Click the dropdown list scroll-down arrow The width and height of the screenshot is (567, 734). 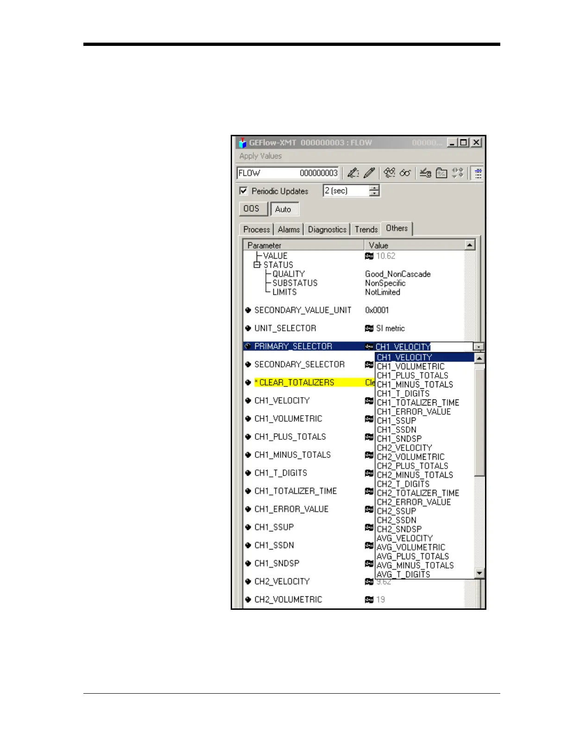pyautogui.click(x=479, y=574)
